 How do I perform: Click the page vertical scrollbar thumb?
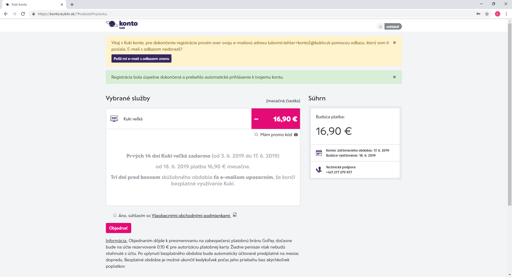click(510, 115)
